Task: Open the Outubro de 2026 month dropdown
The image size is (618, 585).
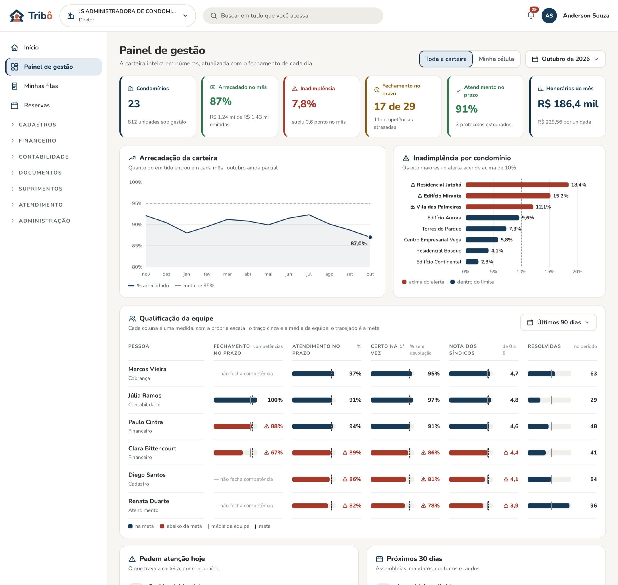Action: click(x=565, y=59)
